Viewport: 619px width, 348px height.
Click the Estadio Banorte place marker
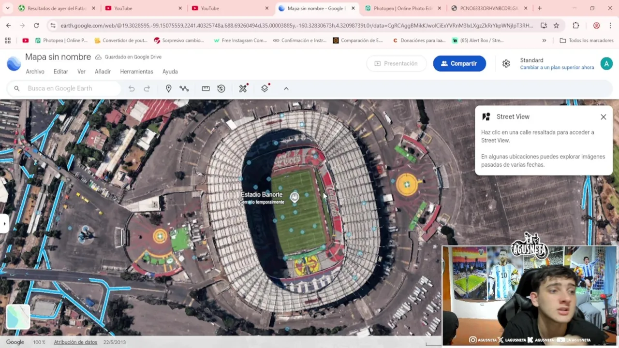[x=295, y=197]
